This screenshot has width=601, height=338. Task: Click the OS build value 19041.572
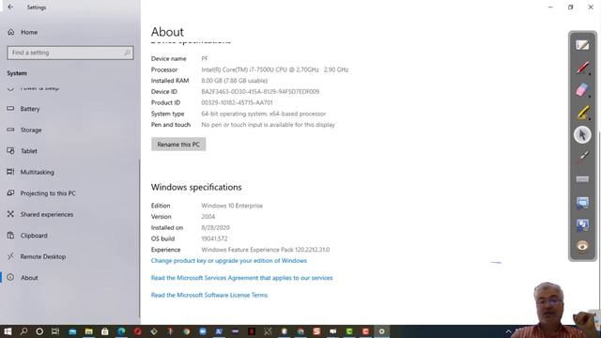[214, 238]
